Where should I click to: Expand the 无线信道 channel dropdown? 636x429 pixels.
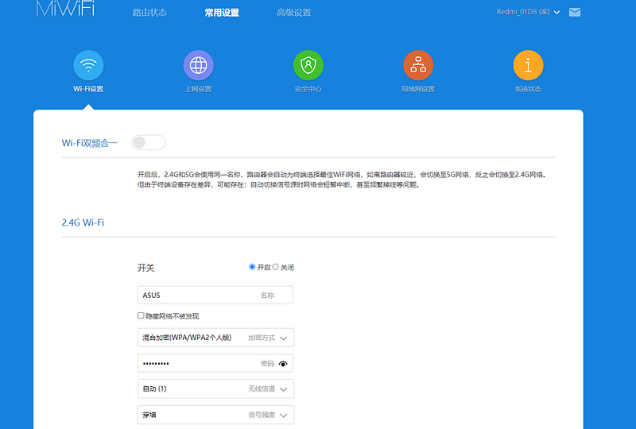pos(215,388)
